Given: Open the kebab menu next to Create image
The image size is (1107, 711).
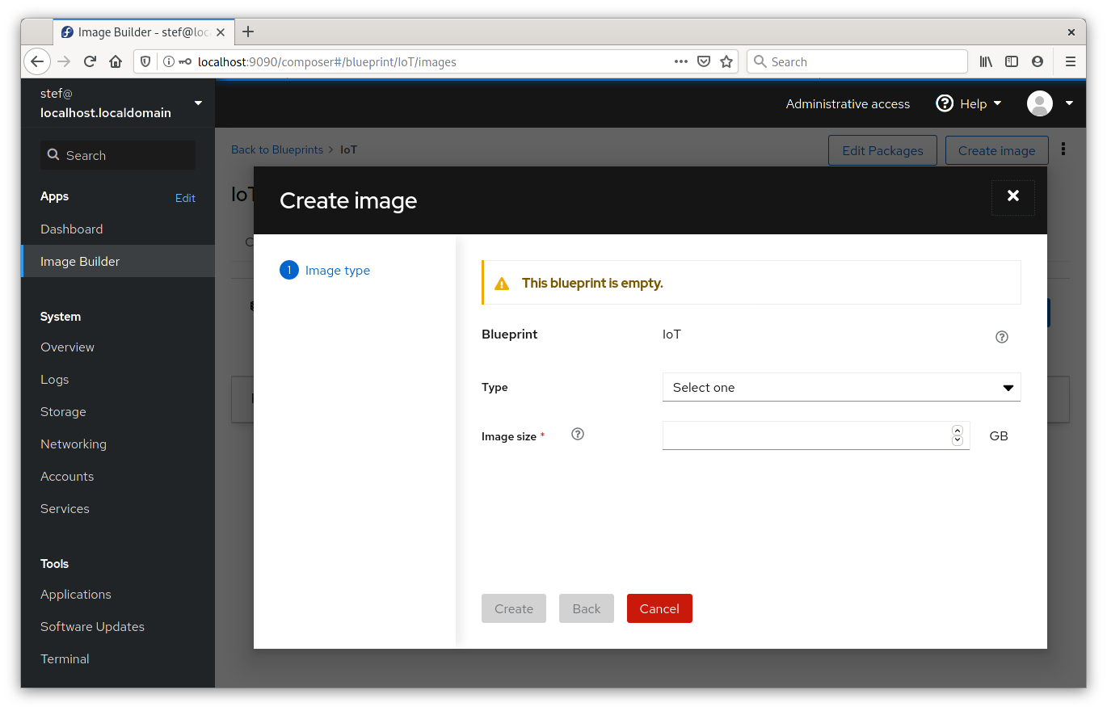Looking at the screenshot, I should click(x=1063, y=149).
